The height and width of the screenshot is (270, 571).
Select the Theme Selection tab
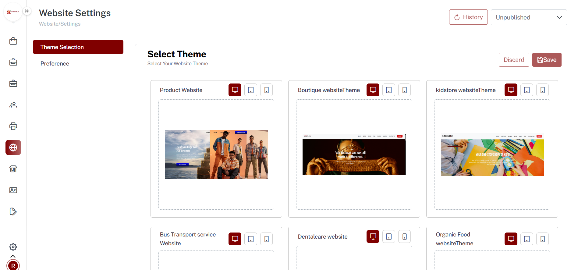(x=78, y=47)
